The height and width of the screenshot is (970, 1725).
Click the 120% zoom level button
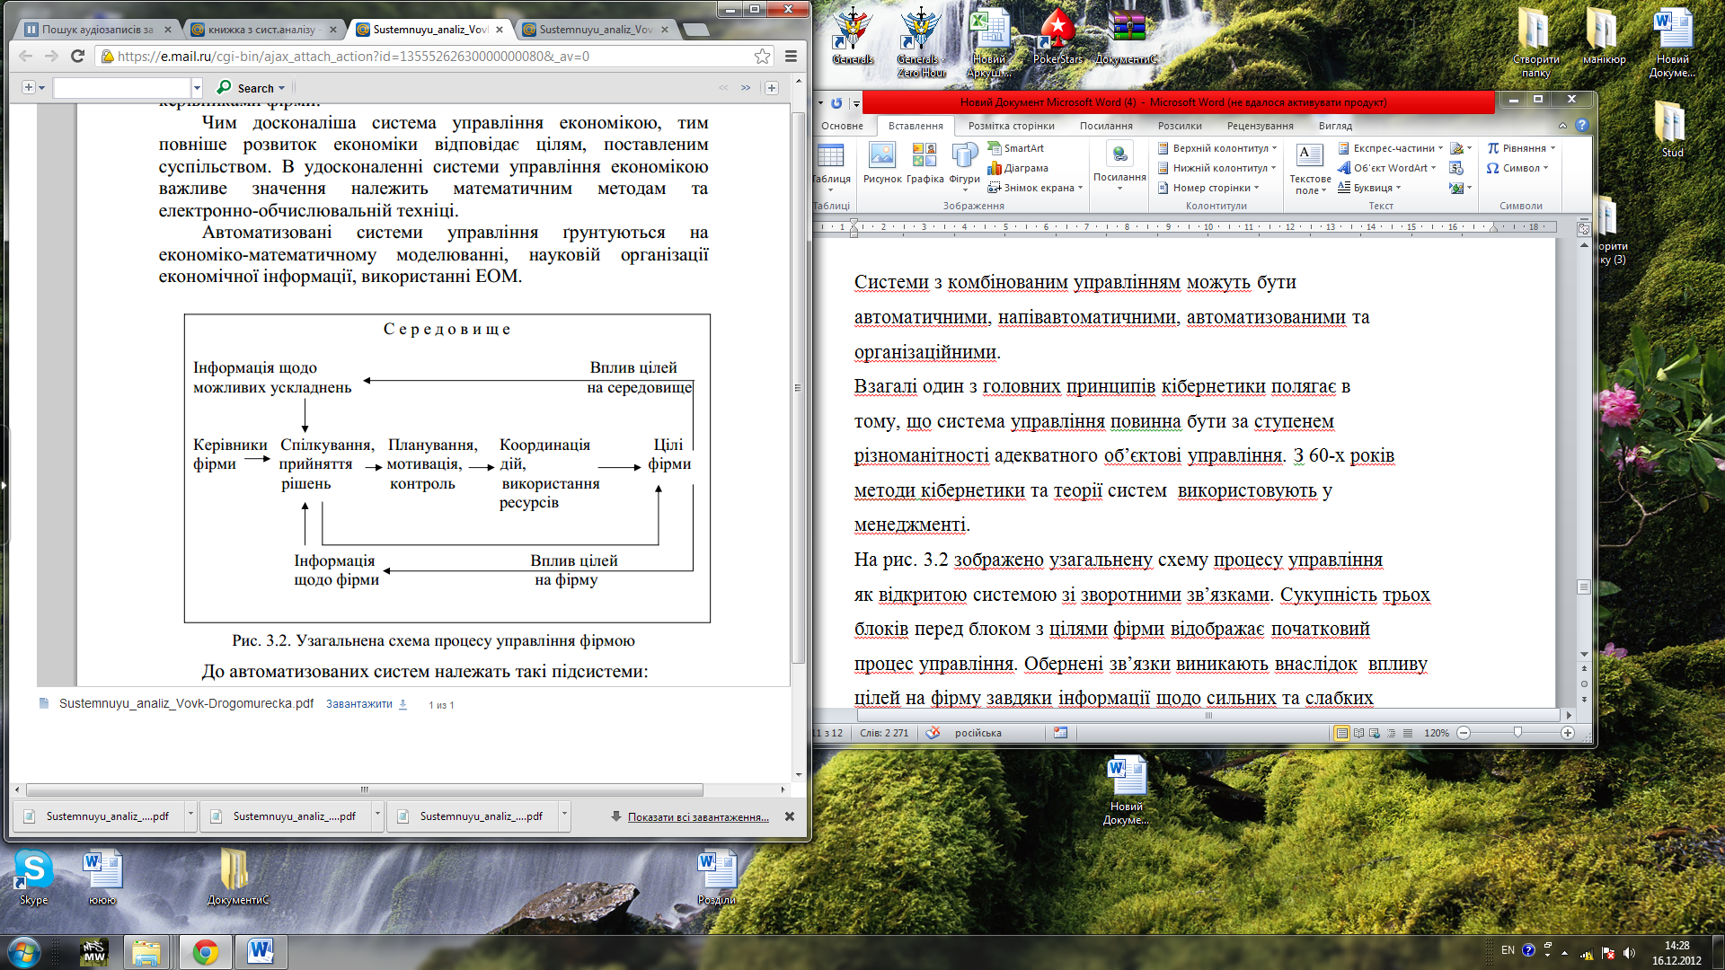(1436, 733)
